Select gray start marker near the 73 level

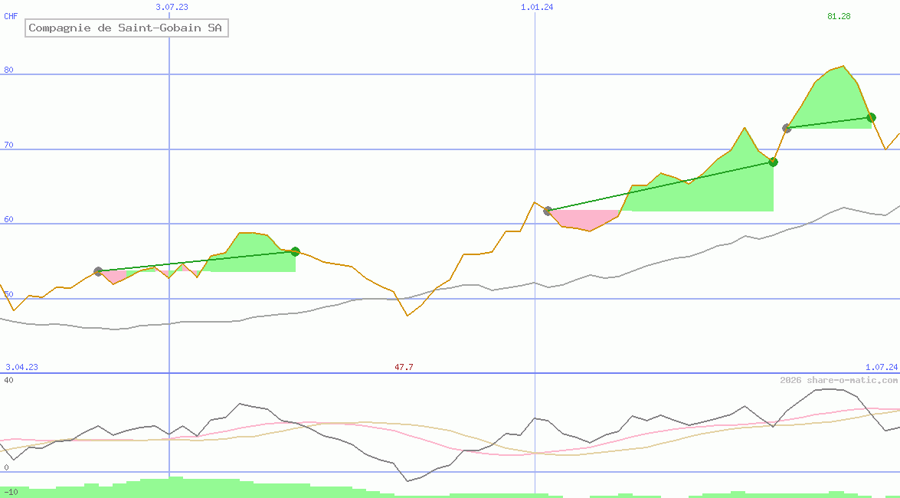coord(787,128)
